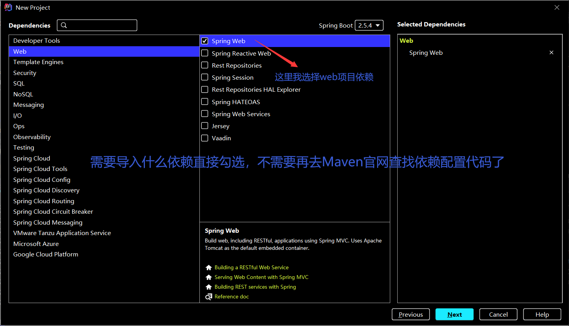Remove Spring Web from Selected Dependencies
The image size is (569, 326).
click(551, 52)
